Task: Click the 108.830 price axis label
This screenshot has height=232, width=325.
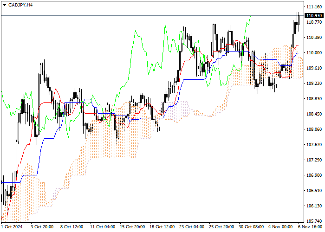Action: 314,99
